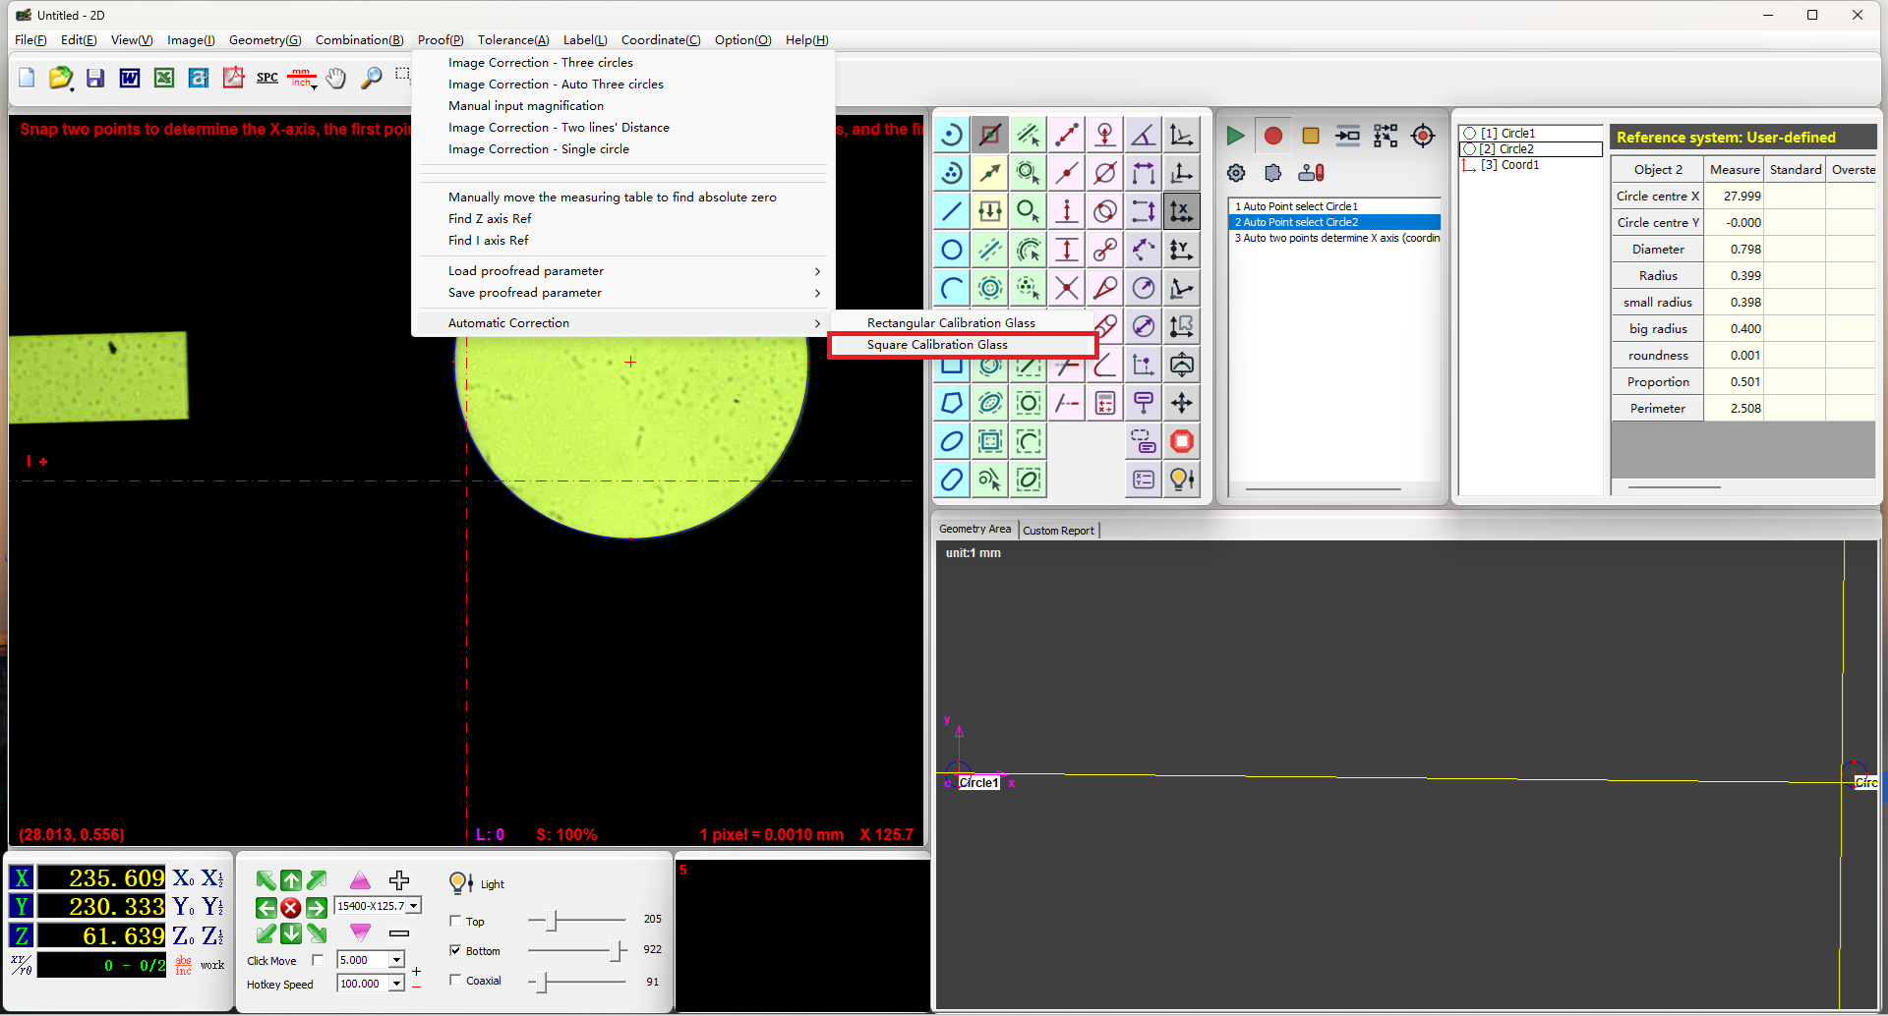1888x1016 pixels.
Task: Click the Z half button
Action: 212,935
